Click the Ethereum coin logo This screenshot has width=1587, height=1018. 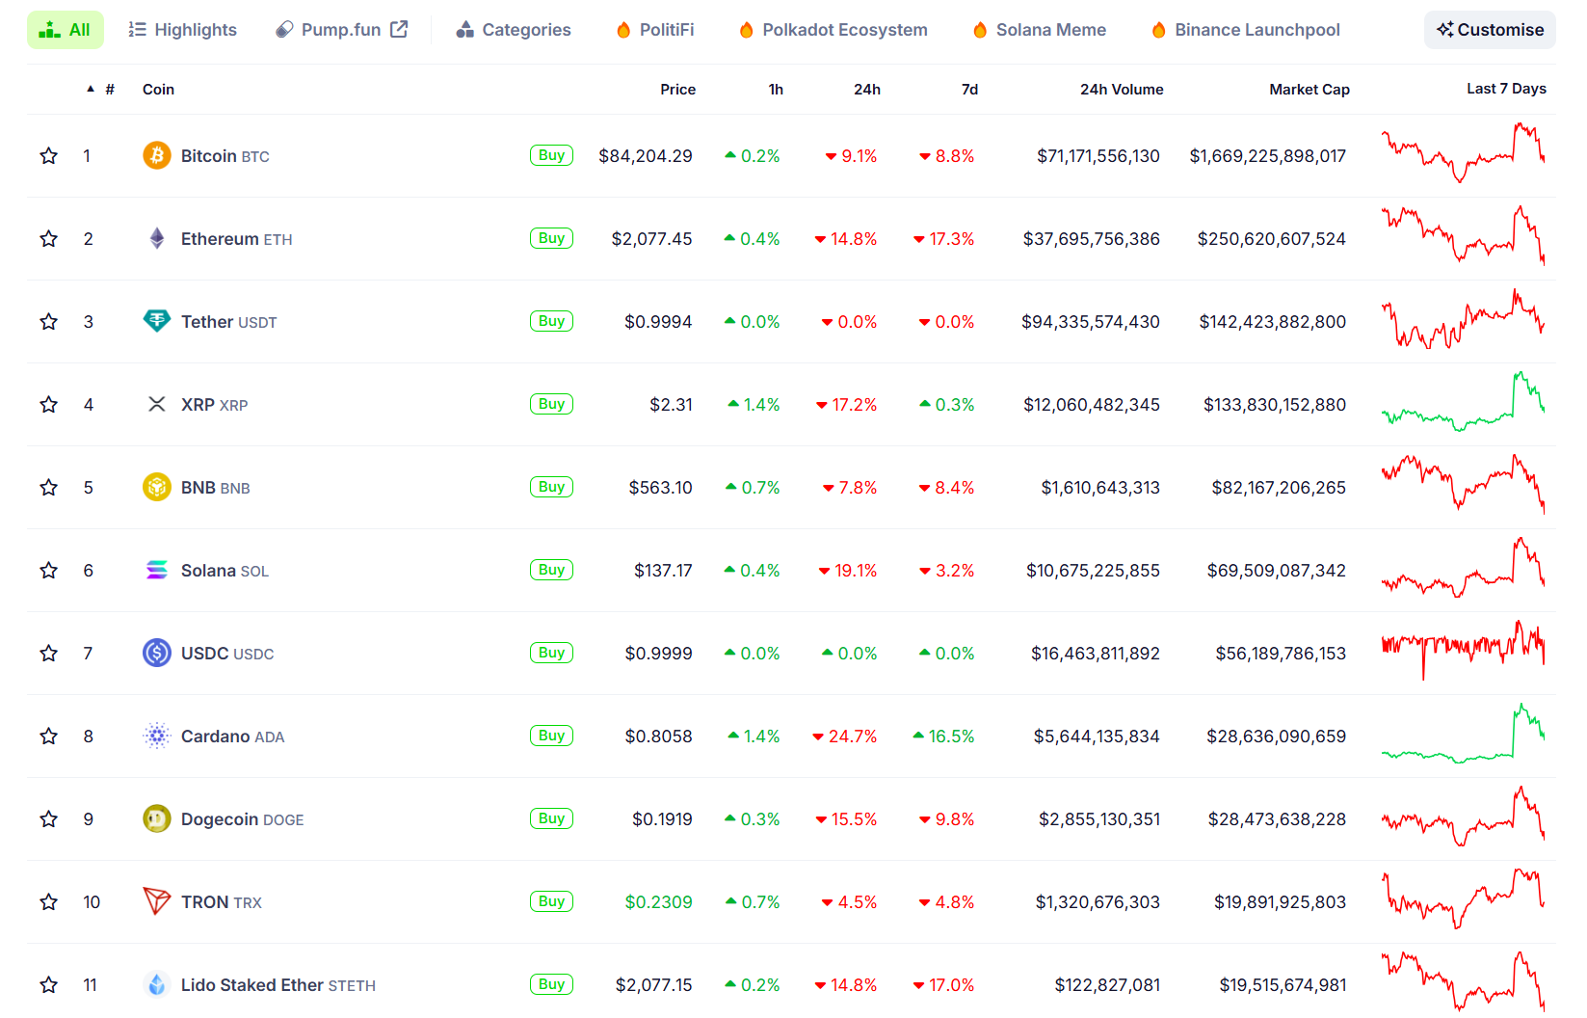point(157,238)
